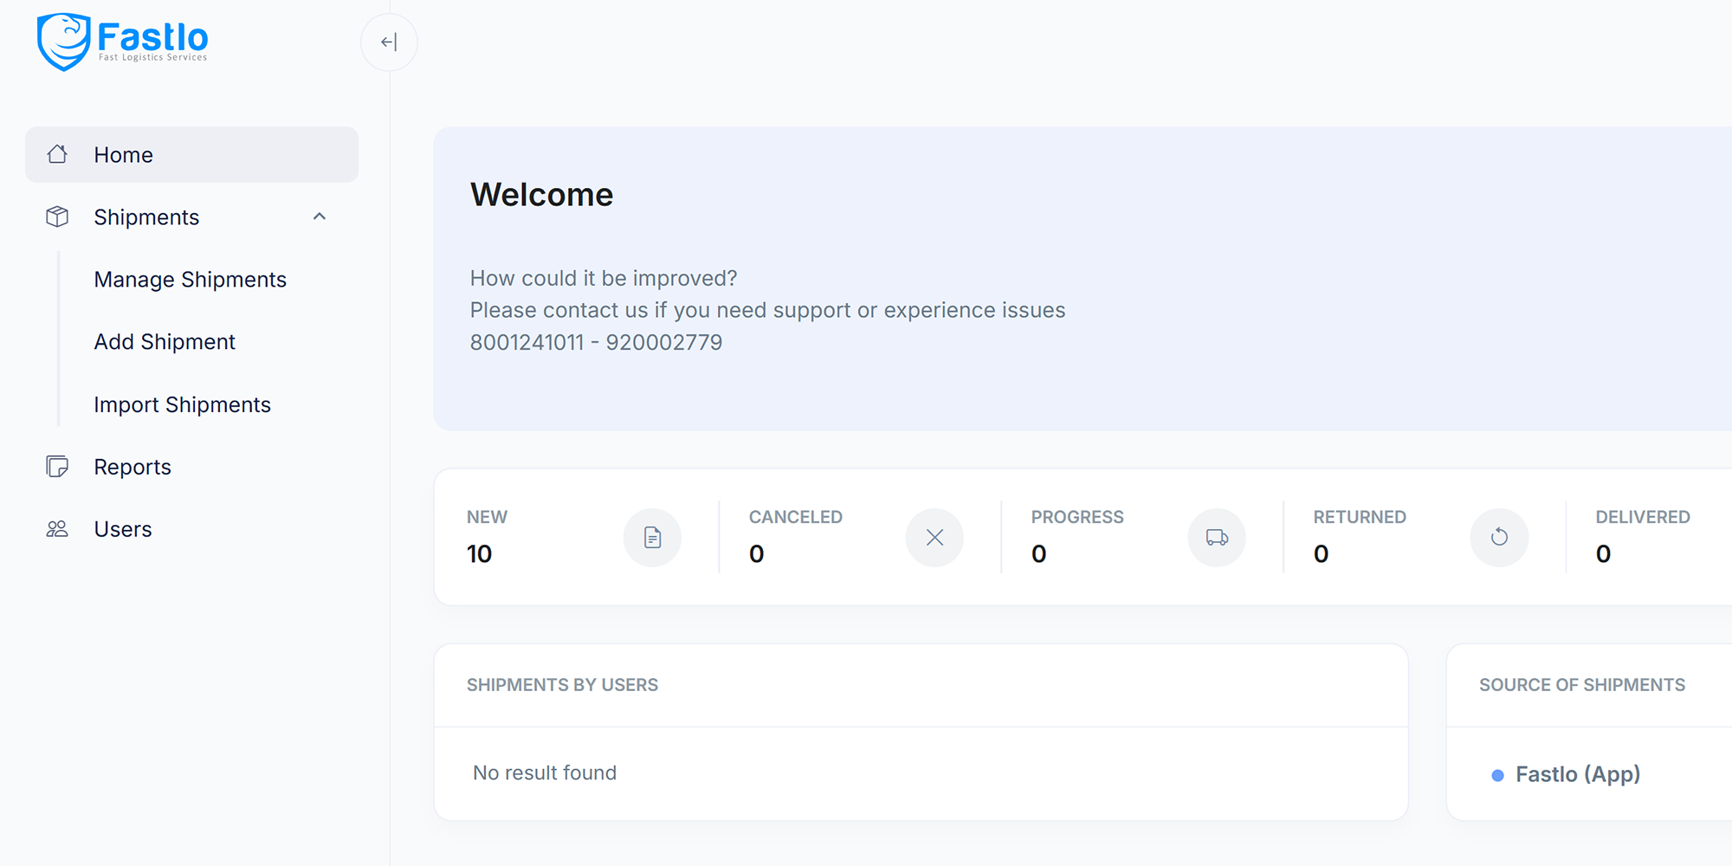Click the blue Fastlo (App) legend dot

coord(1497,775)
